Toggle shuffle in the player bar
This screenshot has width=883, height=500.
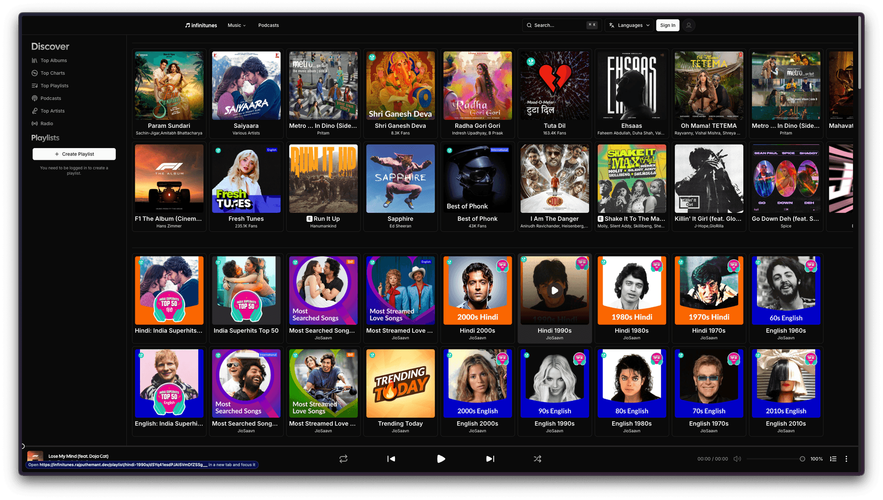pyautogui.click(x=537, y=459)
